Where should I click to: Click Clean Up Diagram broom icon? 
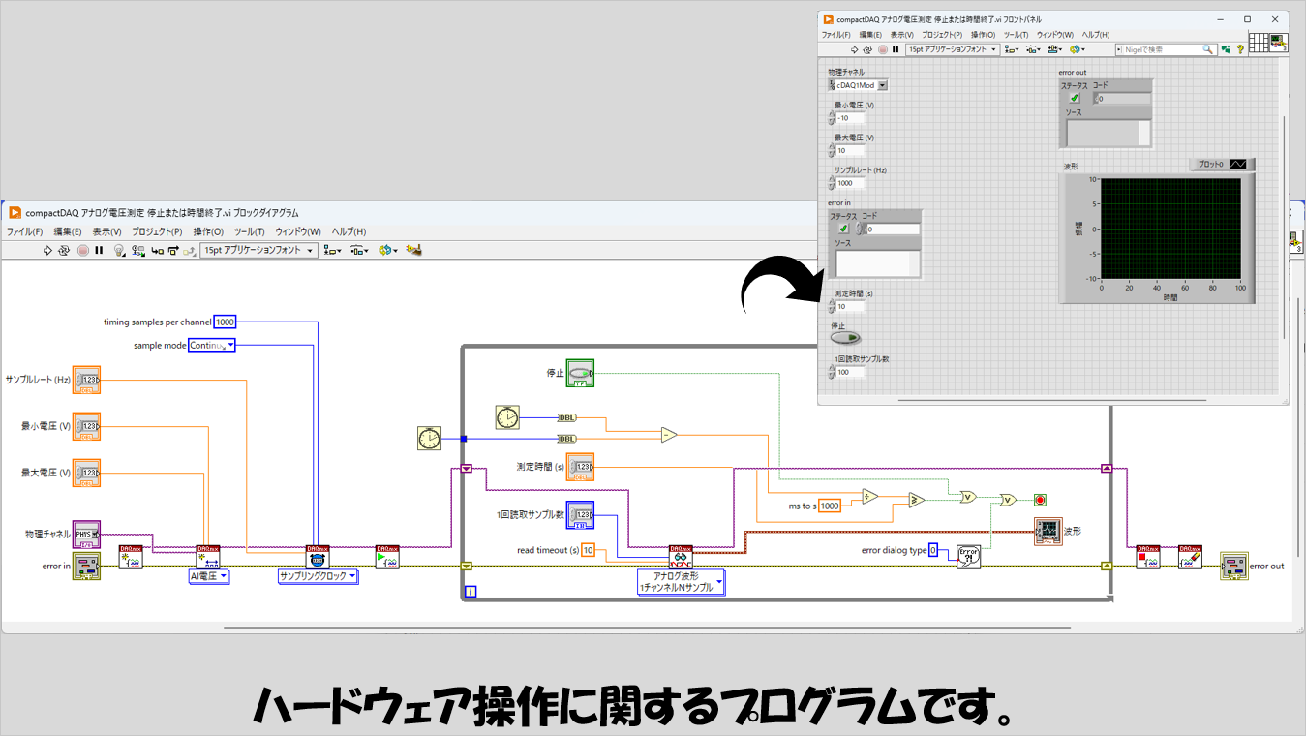click(x=413, y=250)
